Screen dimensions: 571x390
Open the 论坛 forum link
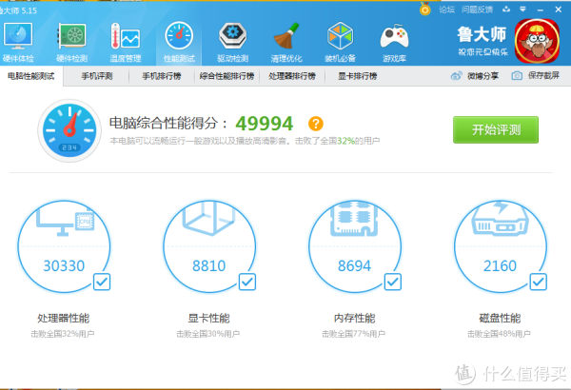[x=447, y=10]
